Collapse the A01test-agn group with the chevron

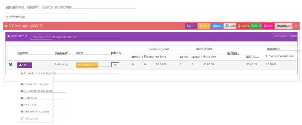296,26
